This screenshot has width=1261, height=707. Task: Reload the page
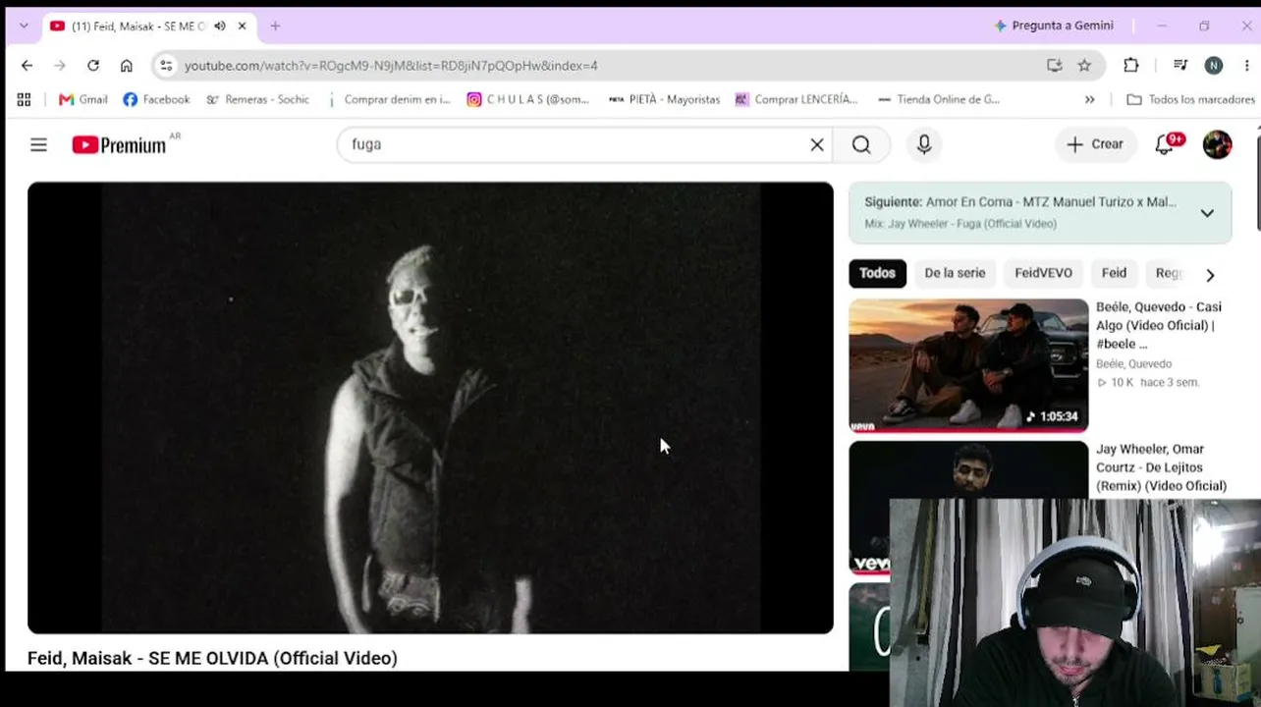click(93, 66)
